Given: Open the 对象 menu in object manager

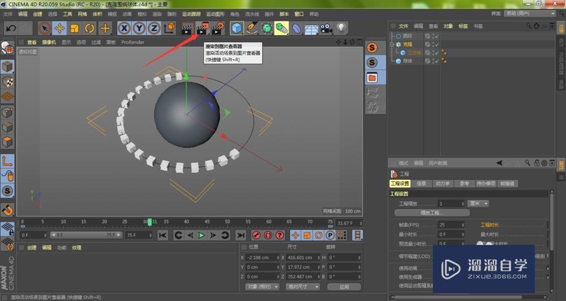Looking at the screenshot, I should (x=448, y=26).
